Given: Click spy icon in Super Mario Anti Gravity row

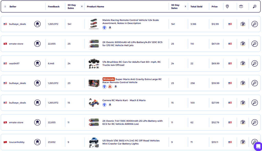Looking at the screenshot, I should 37,83.
